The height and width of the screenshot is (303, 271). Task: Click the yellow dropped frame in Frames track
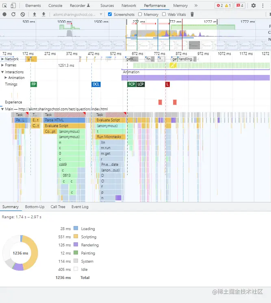(x=173, y=65)
